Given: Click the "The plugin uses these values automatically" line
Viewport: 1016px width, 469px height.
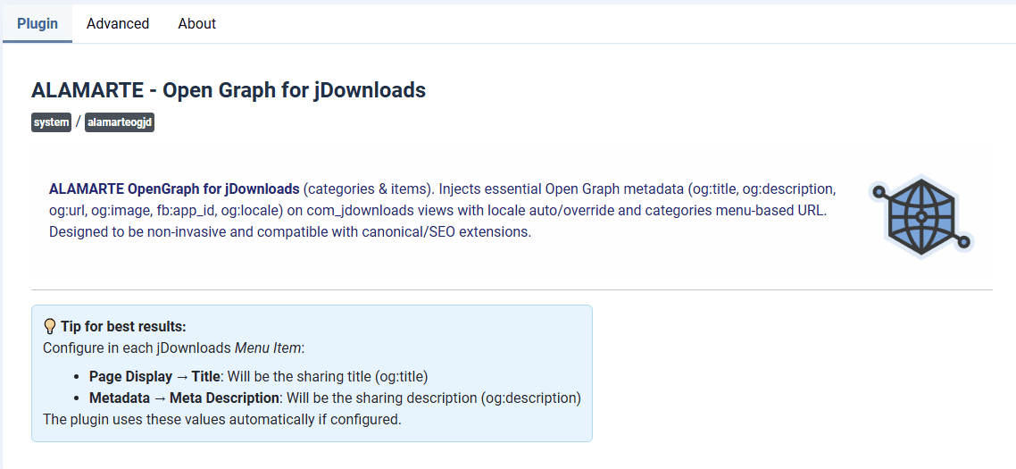Looking at the screenshot, I should 221,419.
